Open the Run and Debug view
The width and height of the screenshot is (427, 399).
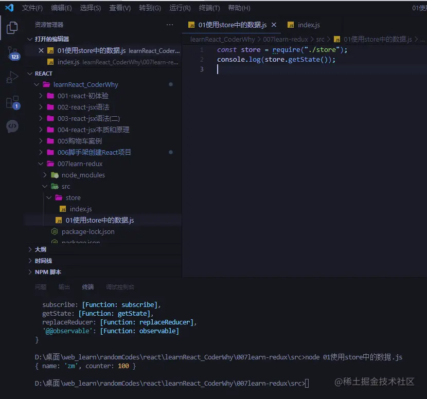(x=12, y=77)
